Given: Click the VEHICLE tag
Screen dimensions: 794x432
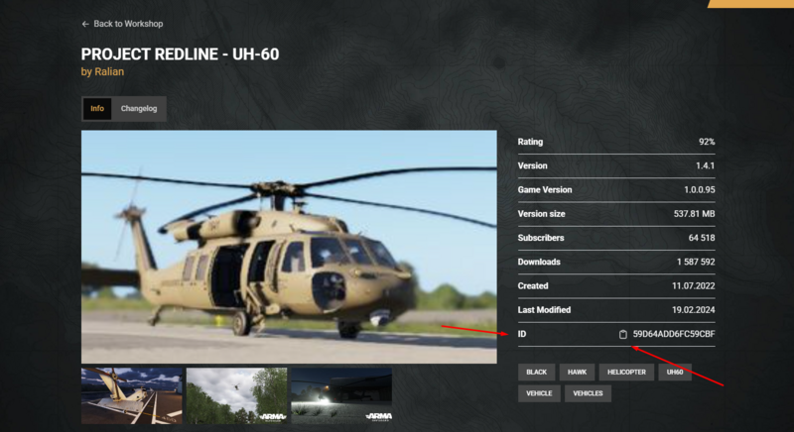Looking at the screenshot, I should pyautogui.click(x=539, y=393).
